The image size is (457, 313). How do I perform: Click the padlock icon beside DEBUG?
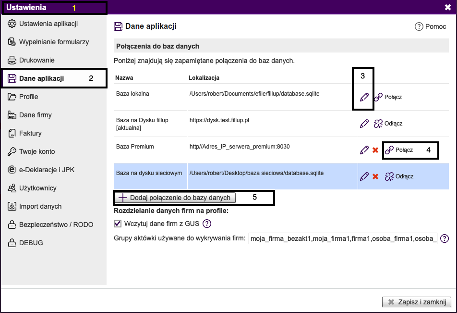(x=12, y=243)
